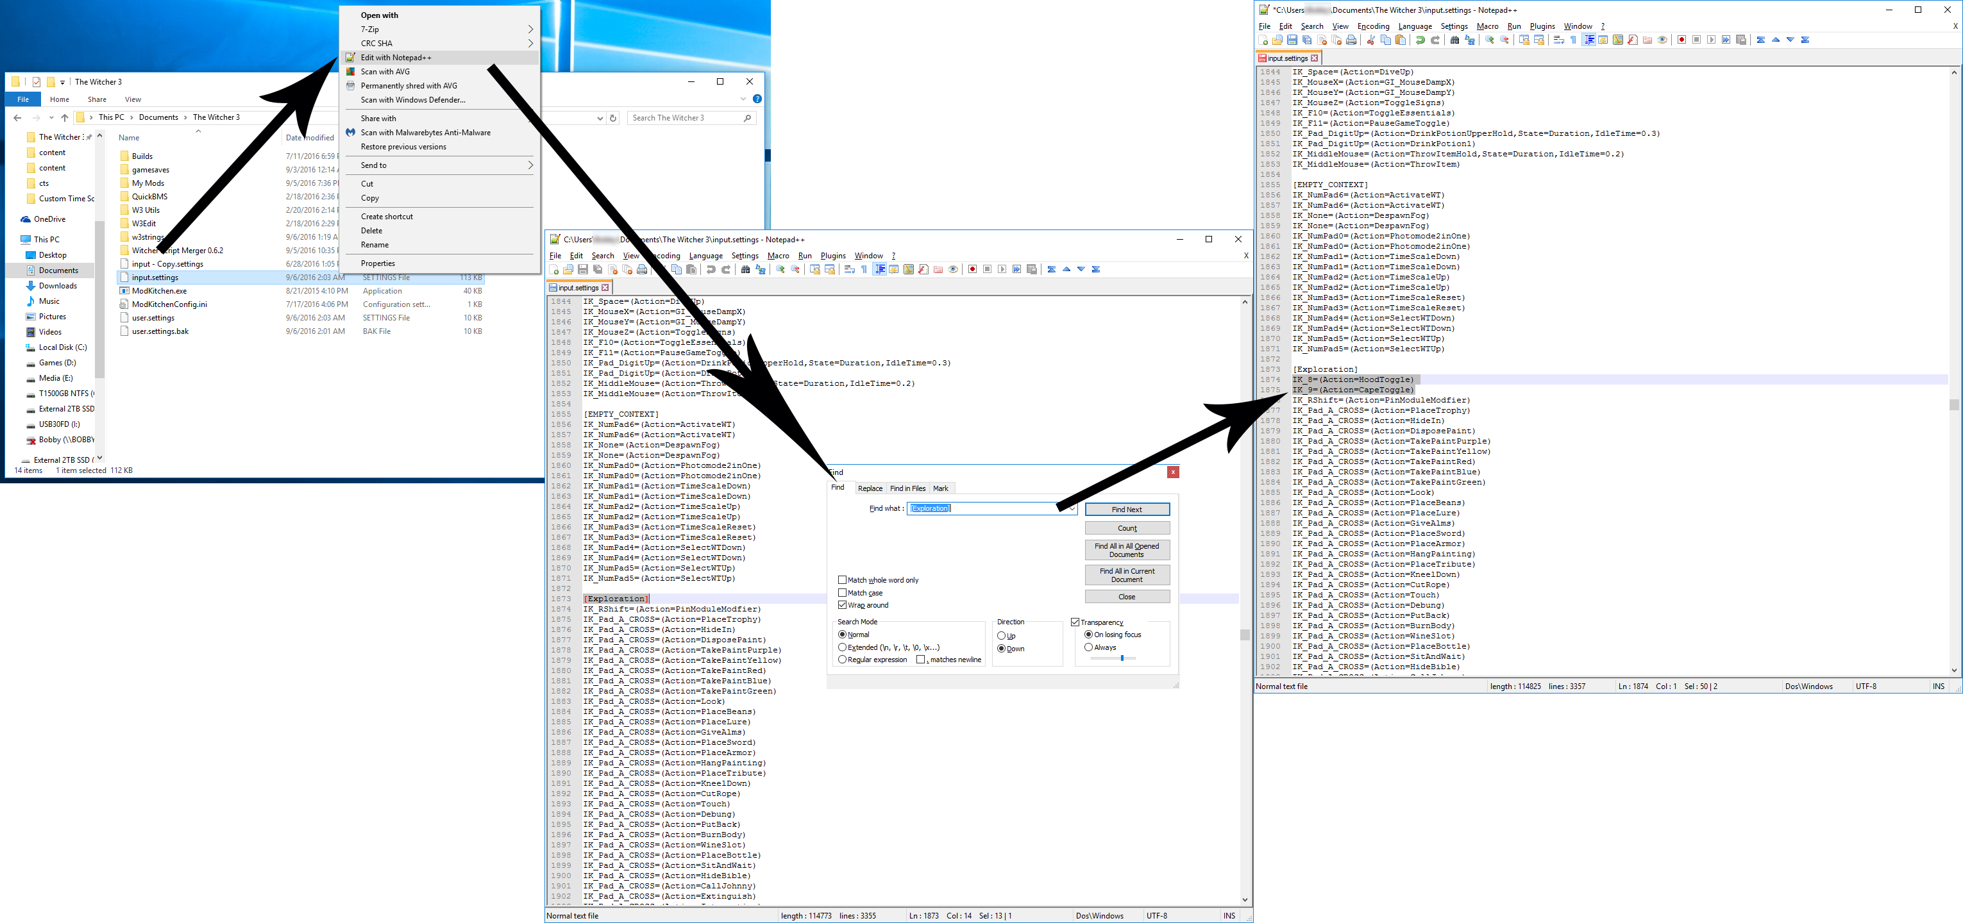The width and height of the screenshot is (1963, 923).
Task: Click Show All Characters icon in unsaved Notepad++
Action: click(1574, 40)
